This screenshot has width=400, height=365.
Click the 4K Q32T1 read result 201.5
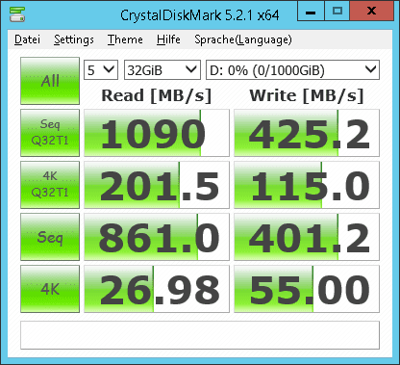click(x=157, y=185)
